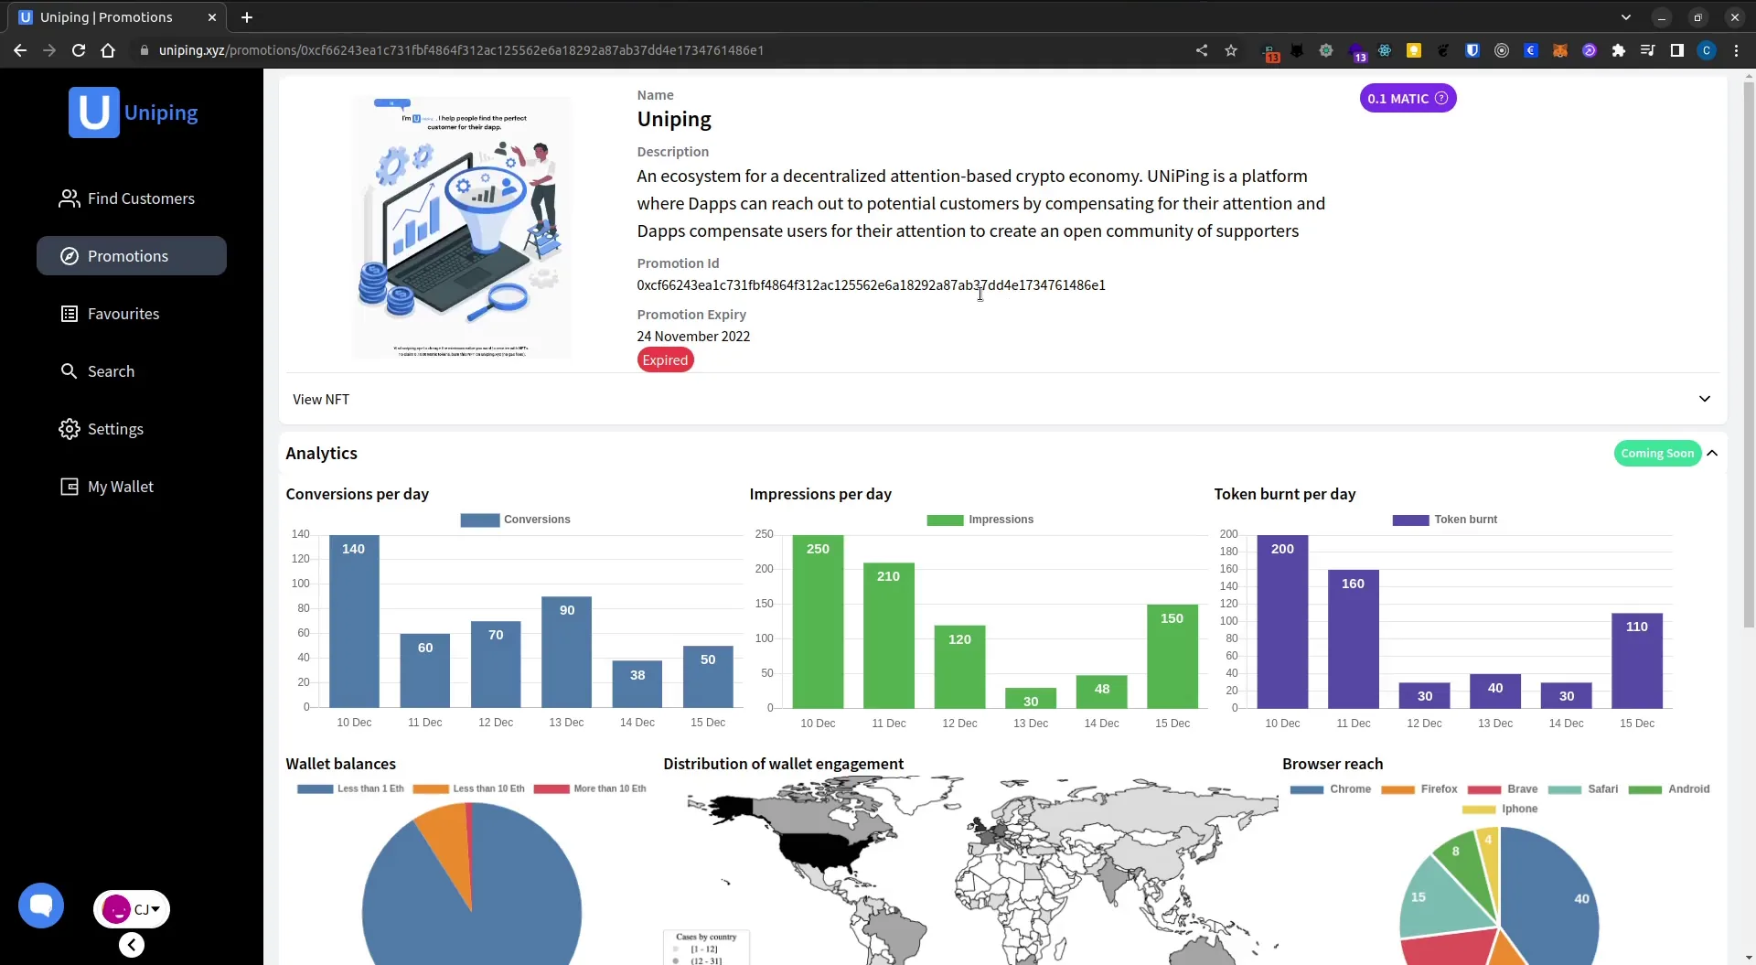Viewport: 1756px width, 965px height.
Task: Toggle Safari legend in Browser reach
Action: pyautogui.click(x=1583, y=789)
